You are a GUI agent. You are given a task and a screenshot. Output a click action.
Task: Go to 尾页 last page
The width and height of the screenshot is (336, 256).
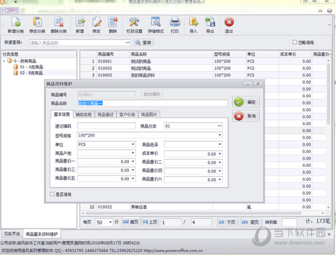[x=251, y=222]
